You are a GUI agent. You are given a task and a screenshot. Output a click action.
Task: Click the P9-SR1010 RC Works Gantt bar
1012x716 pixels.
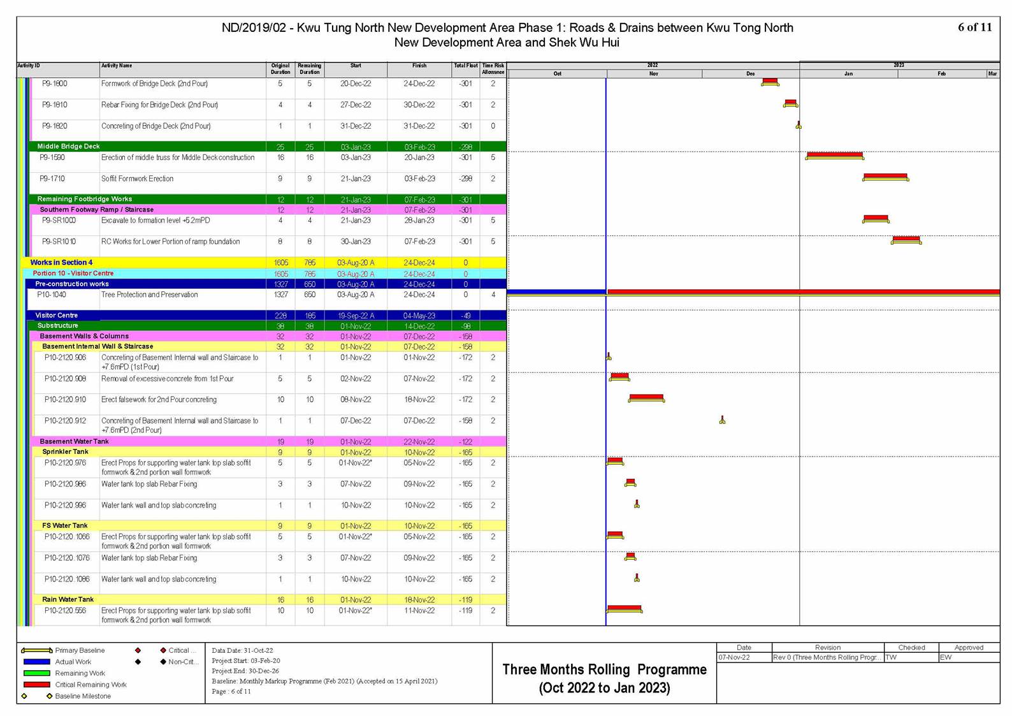click(906, 240)
